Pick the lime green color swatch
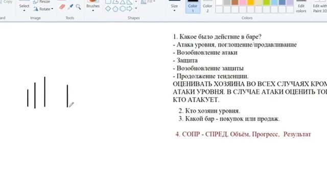Image resolution: width=327 pixels, height=184 pixels. [x=266, y=2]
